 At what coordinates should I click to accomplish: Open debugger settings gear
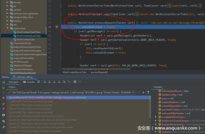point(3,121)
